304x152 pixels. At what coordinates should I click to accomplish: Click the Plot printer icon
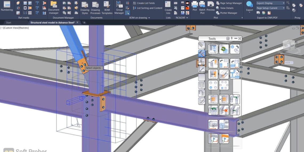(195, 6)
